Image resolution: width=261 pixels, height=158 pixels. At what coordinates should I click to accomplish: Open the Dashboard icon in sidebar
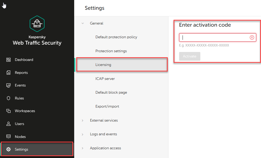point(8,60)
